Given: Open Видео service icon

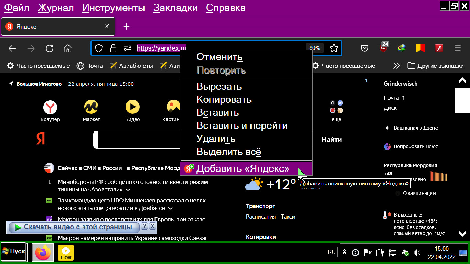Looking at the screenshot, I should [132, 111].
